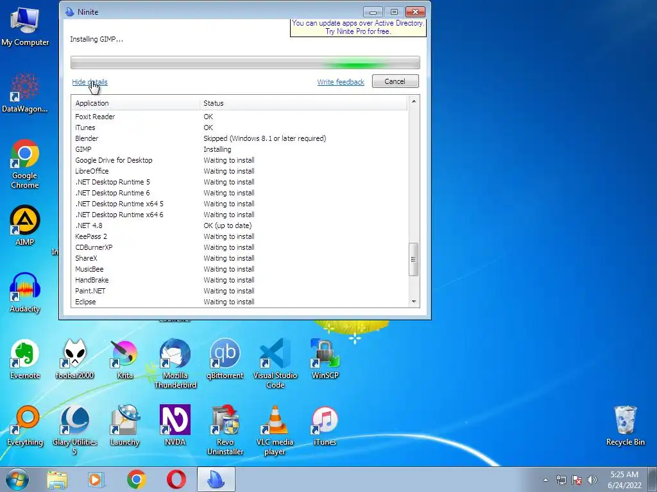Select the Eclipse row
Screen dimensions: 657x492
[x=240, y=302]
